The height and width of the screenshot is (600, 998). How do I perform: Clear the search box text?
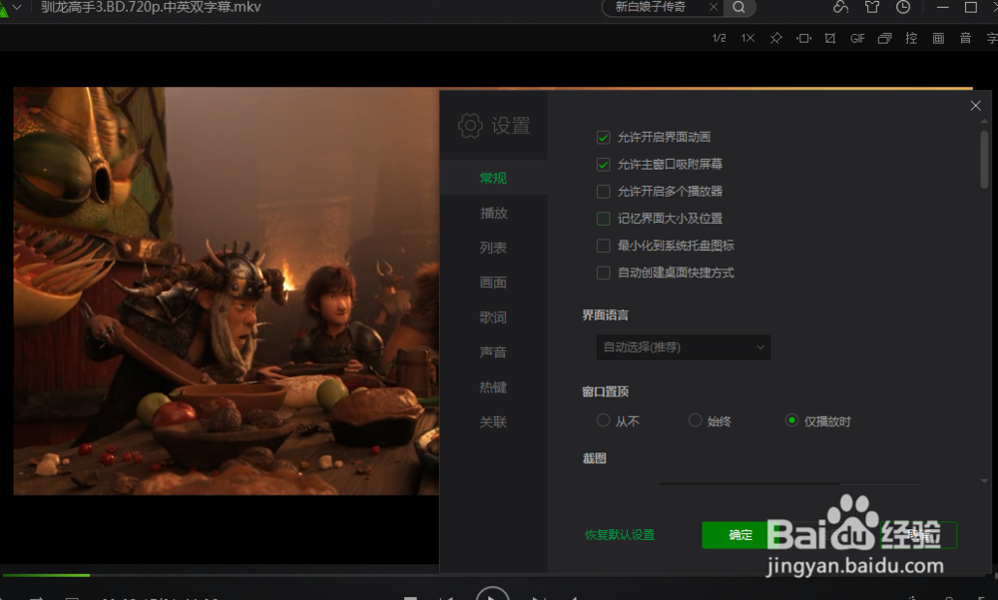click(x=714, y=7)
